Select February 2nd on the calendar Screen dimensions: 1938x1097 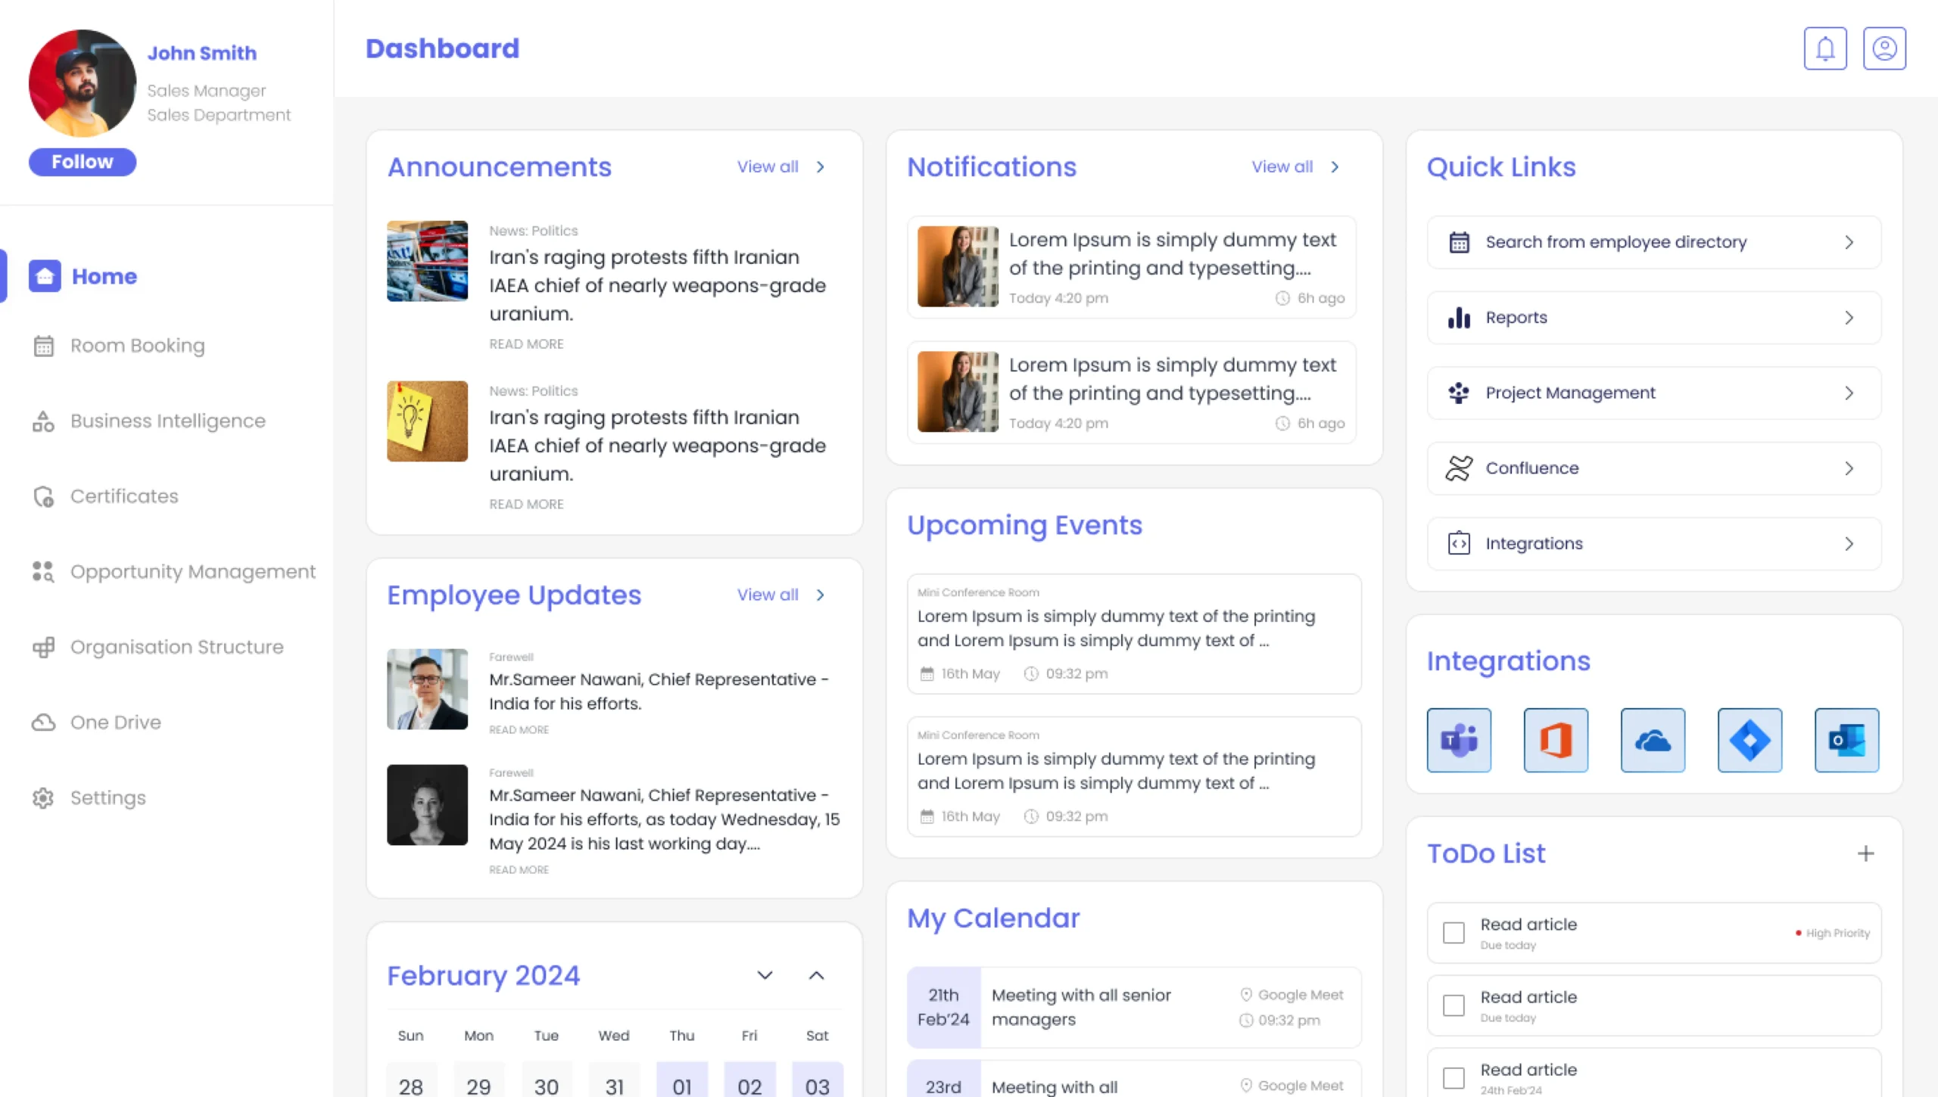click(749, 1086)
